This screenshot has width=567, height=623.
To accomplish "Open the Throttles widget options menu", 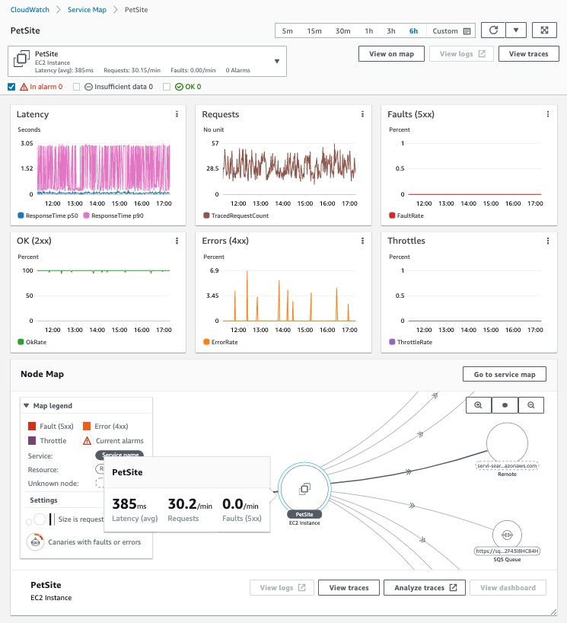I will (548, 241).
